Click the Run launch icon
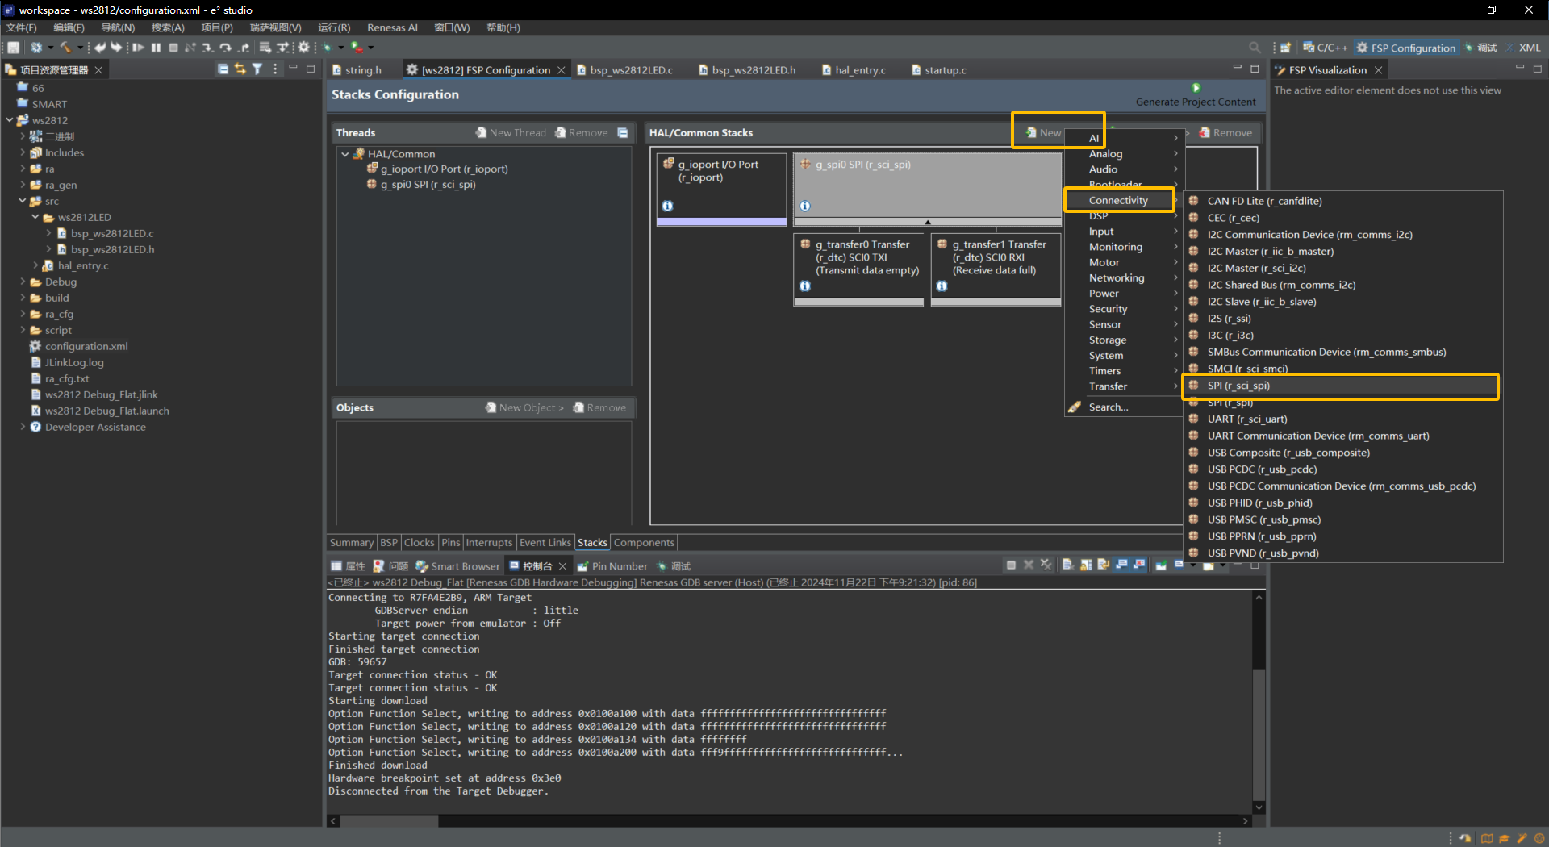This screenshot has width=1549, height=847. coord(357,48)
